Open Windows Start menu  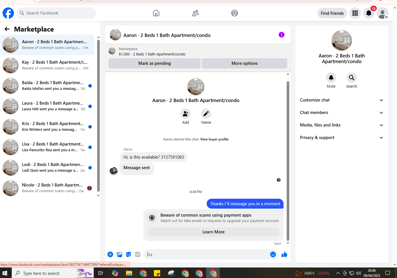[5, 273]
